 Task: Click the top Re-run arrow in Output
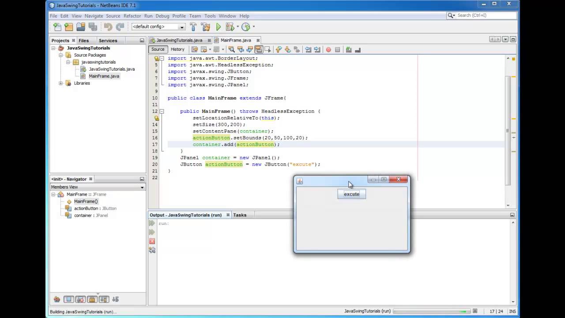pyautogui.click(x=152, y=223)
